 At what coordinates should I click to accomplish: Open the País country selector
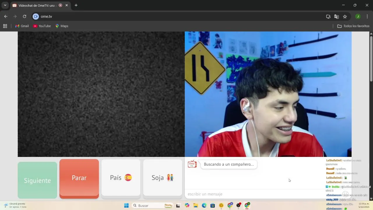click(121, 178)
